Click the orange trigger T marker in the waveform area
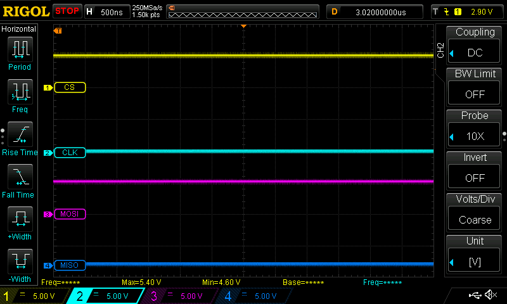 [58, 30]
